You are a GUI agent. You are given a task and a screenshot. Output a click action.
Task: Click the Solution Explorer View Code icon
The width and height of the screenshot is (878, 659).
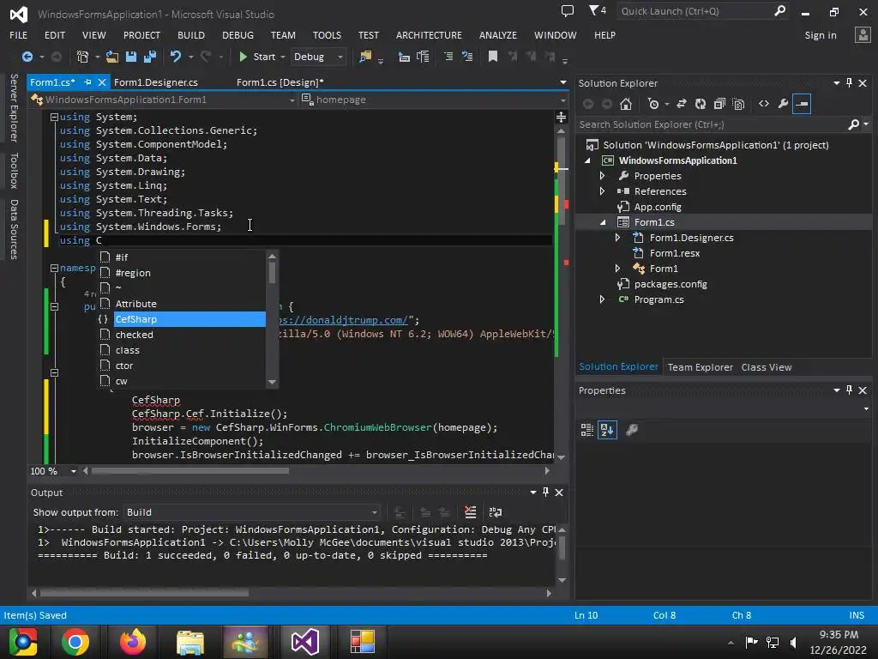764,104
